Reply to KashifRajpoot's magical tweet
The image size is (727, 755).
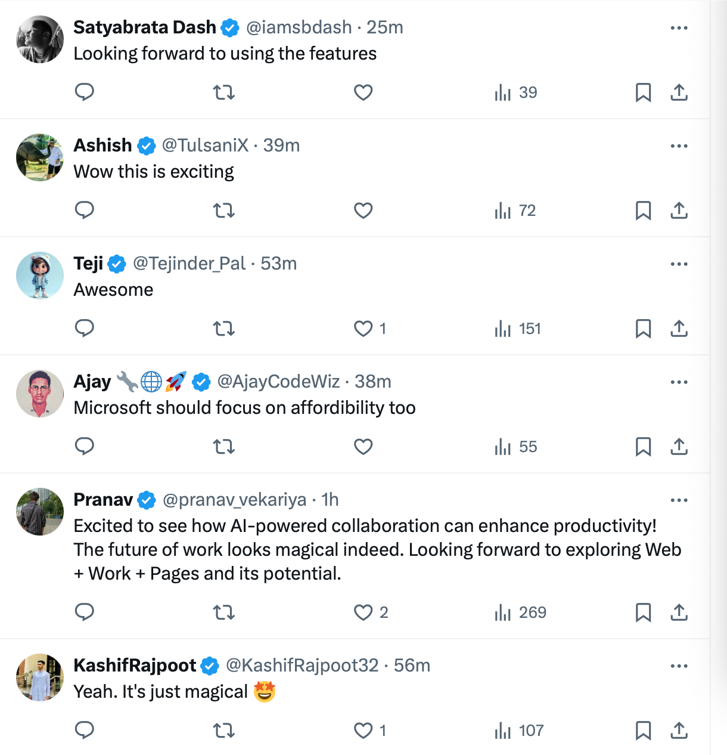tap(85, 730)
